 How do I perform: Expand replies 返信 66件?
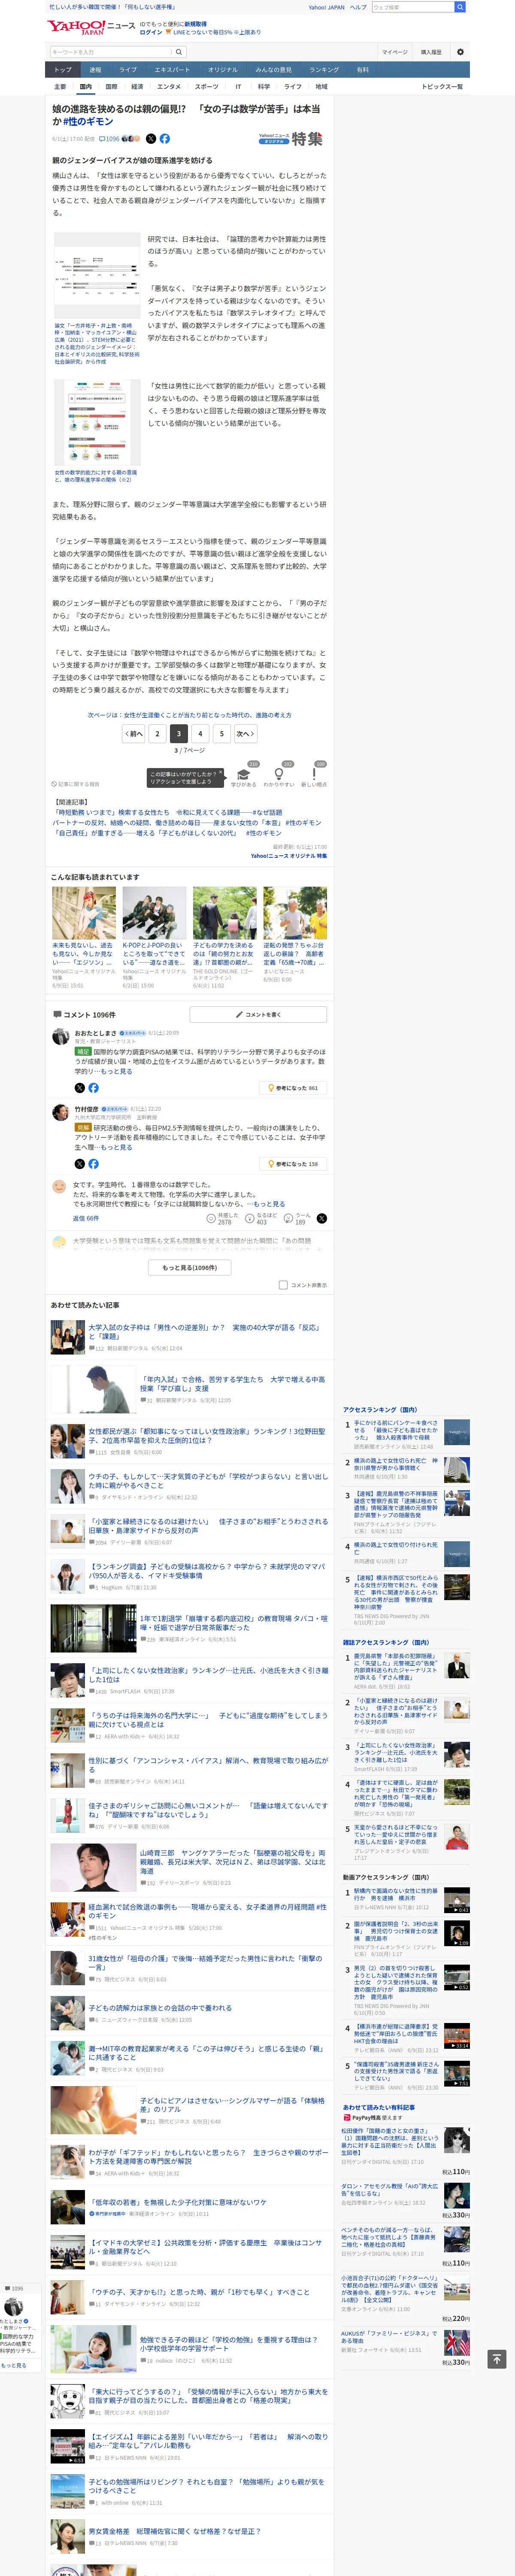pos(86,1218)
